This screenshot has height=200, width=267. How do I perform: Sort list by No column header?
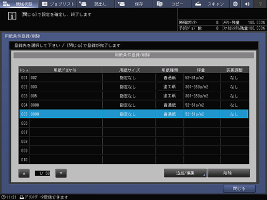(24, 70)
